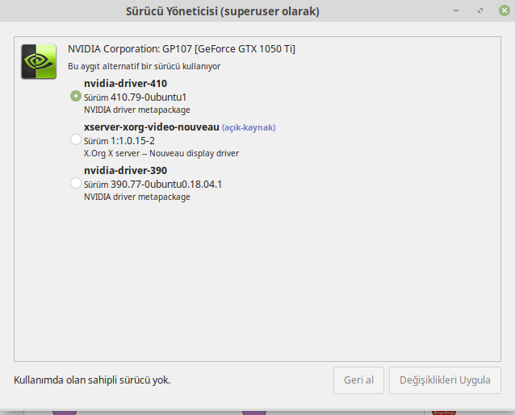Click the nvidia-driver-410 title text
This screenshot has height=415, width=515.
[x=125, y=83]
